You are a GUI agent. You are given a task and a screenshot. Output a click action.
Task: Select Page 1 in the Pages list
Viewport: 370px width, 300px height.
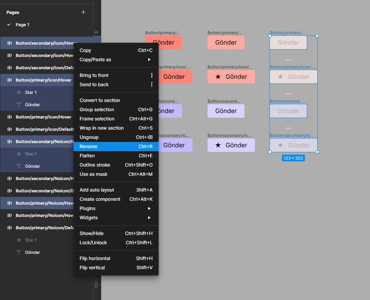[x=22, y=25]
